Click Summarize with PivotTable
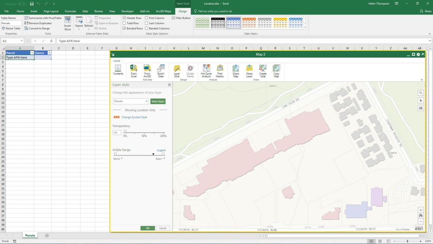This screenshot has height=244, width=433. tap(43, 18)
